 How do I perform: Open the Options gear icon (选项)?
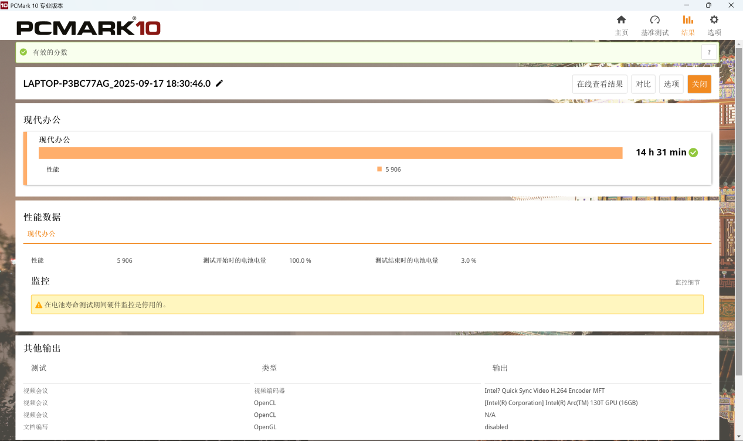point(714,21)
